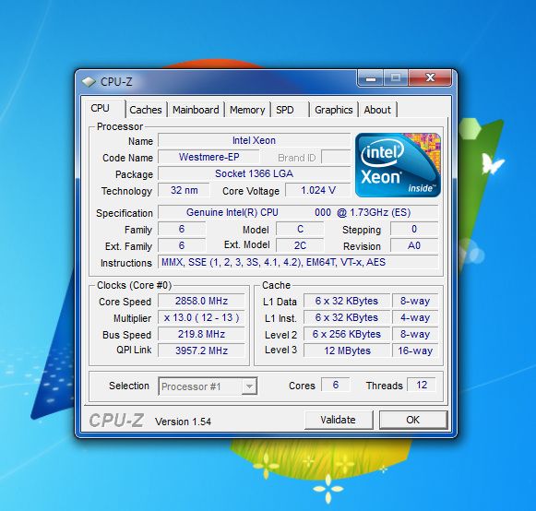This screenshot has height=511, width=536.
Task: Click the L1 Inst. size 6 x 32 KBytes
Action: click(347, 317)
